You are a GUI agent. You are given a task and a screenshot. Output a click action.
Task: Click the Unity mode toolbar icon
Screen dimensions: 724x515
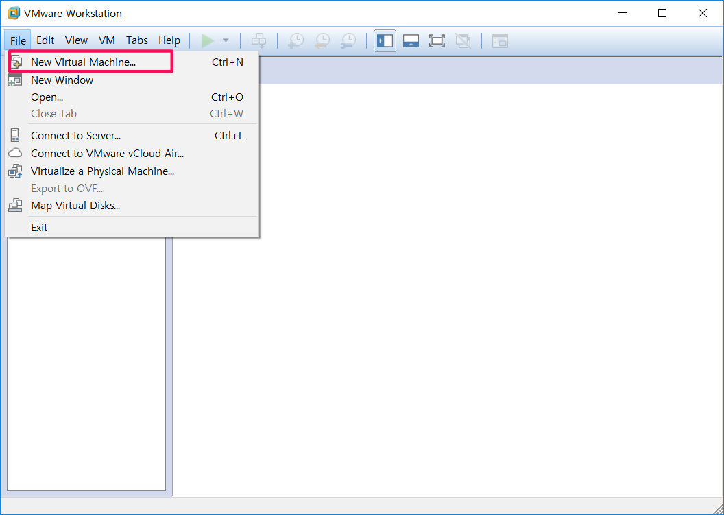click(x=463, y=40)
